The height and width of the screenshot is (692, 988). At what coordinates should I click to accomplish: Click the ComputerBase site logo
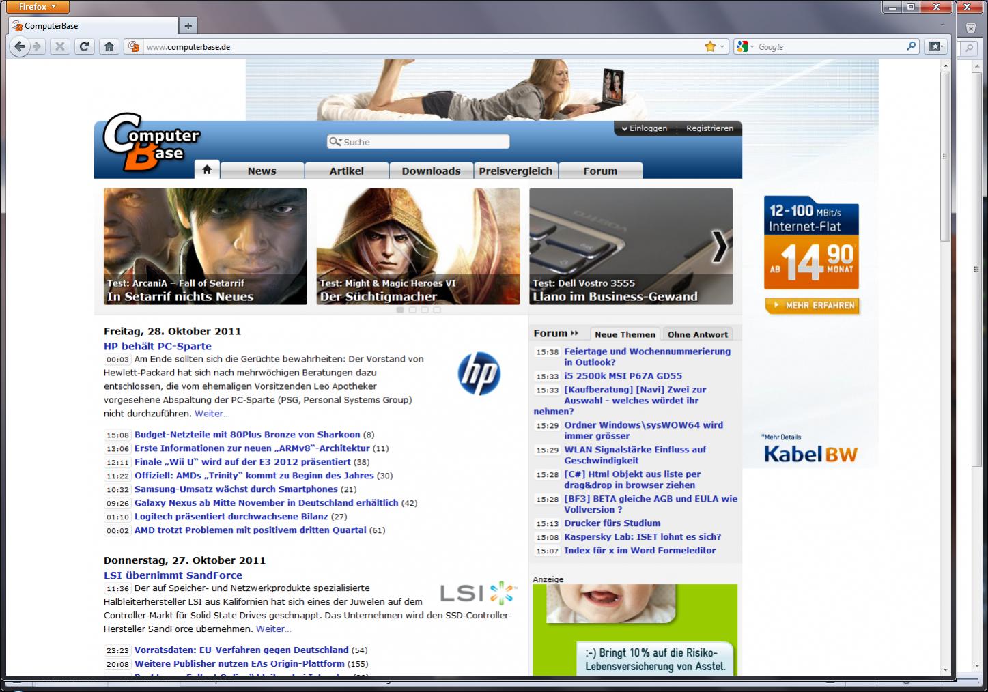click(x=151, y=142)
